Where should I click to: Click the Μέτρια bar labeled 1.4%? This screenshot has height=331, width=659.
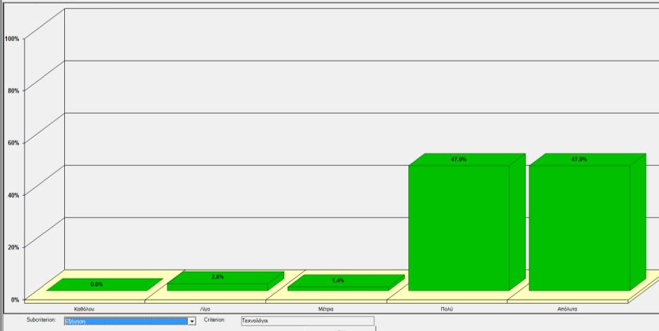[x=346, y=283]
